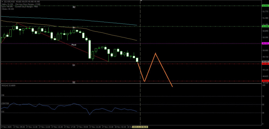Click the RSI scale value 70

pyautogui.click(x=263, y=96)
